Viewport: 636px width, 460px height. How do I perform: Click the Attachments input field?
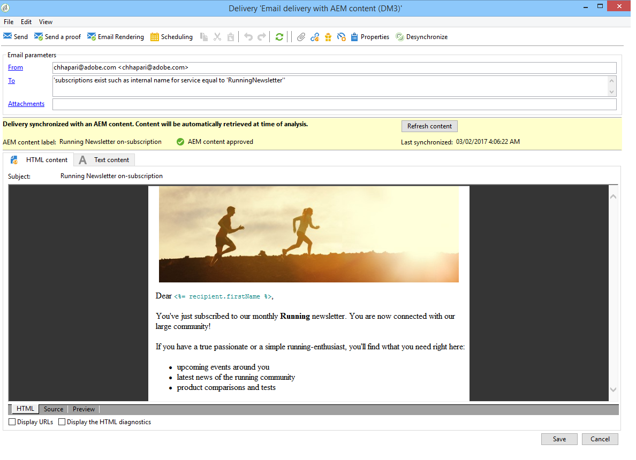pyautogui.click(x=334, y=104)
